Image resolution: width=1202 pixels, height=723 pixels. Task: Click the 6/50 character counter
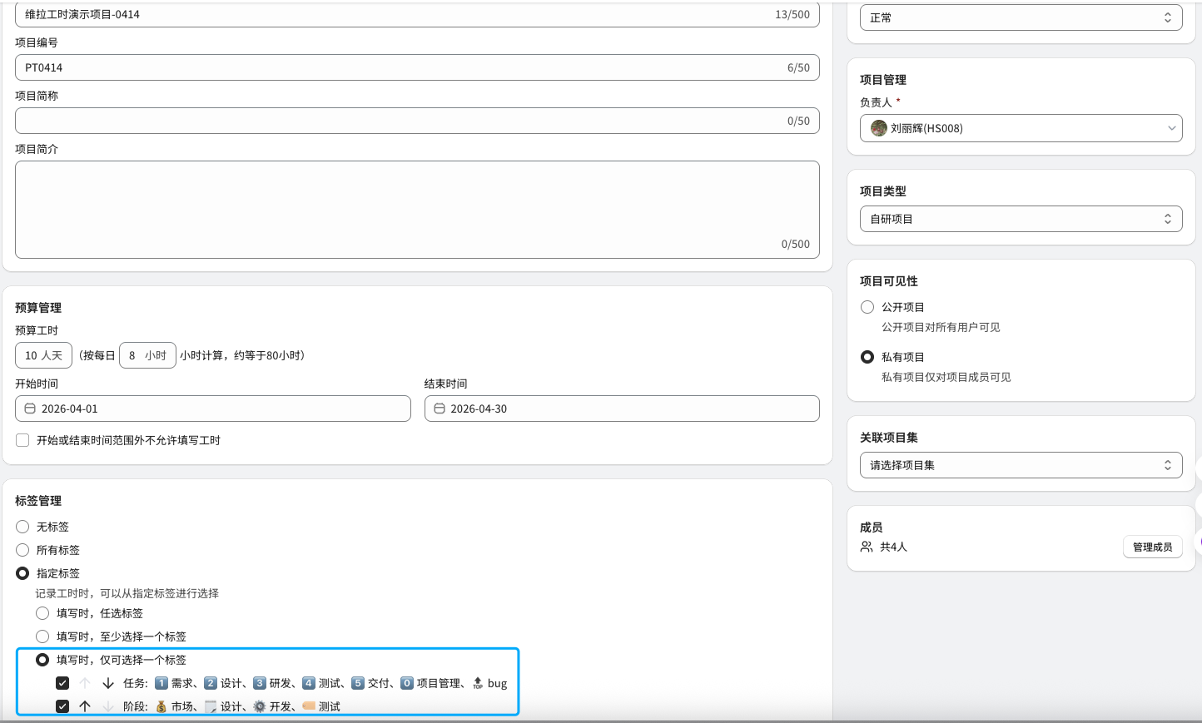click(x=798, y=67)
